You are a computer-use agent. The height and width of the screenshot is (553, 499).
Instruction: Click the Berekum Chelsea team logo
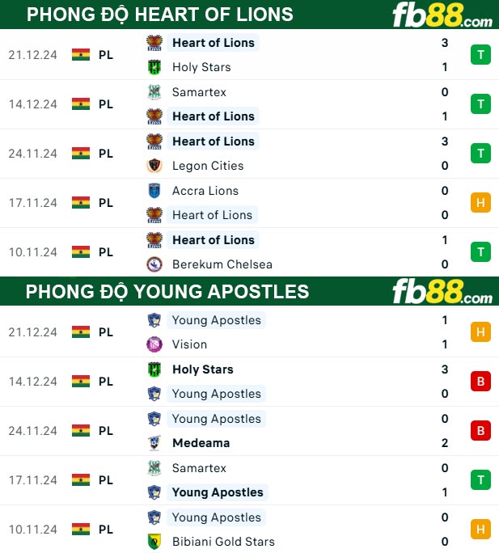[x=154, y=264]
